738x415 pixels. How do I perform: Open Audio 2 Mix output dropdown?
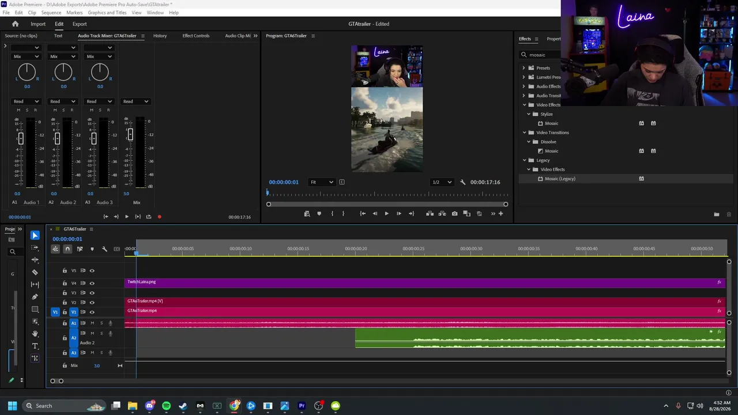point(62,56)
